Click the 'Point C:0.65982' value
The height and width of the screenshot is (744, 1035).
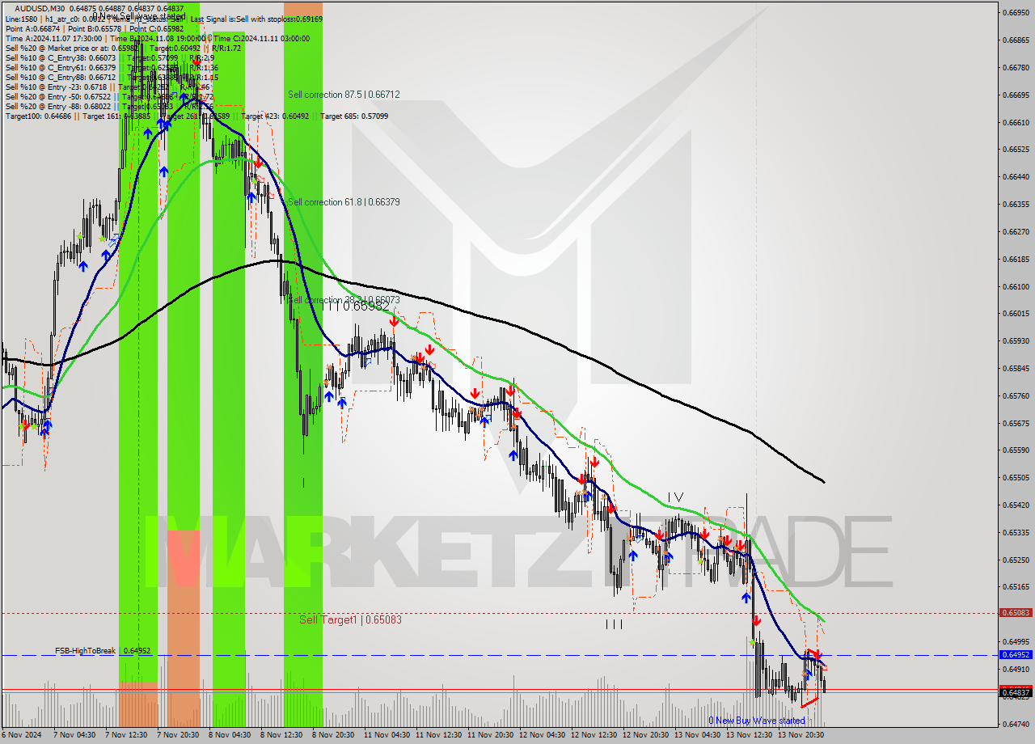(157, 29)
